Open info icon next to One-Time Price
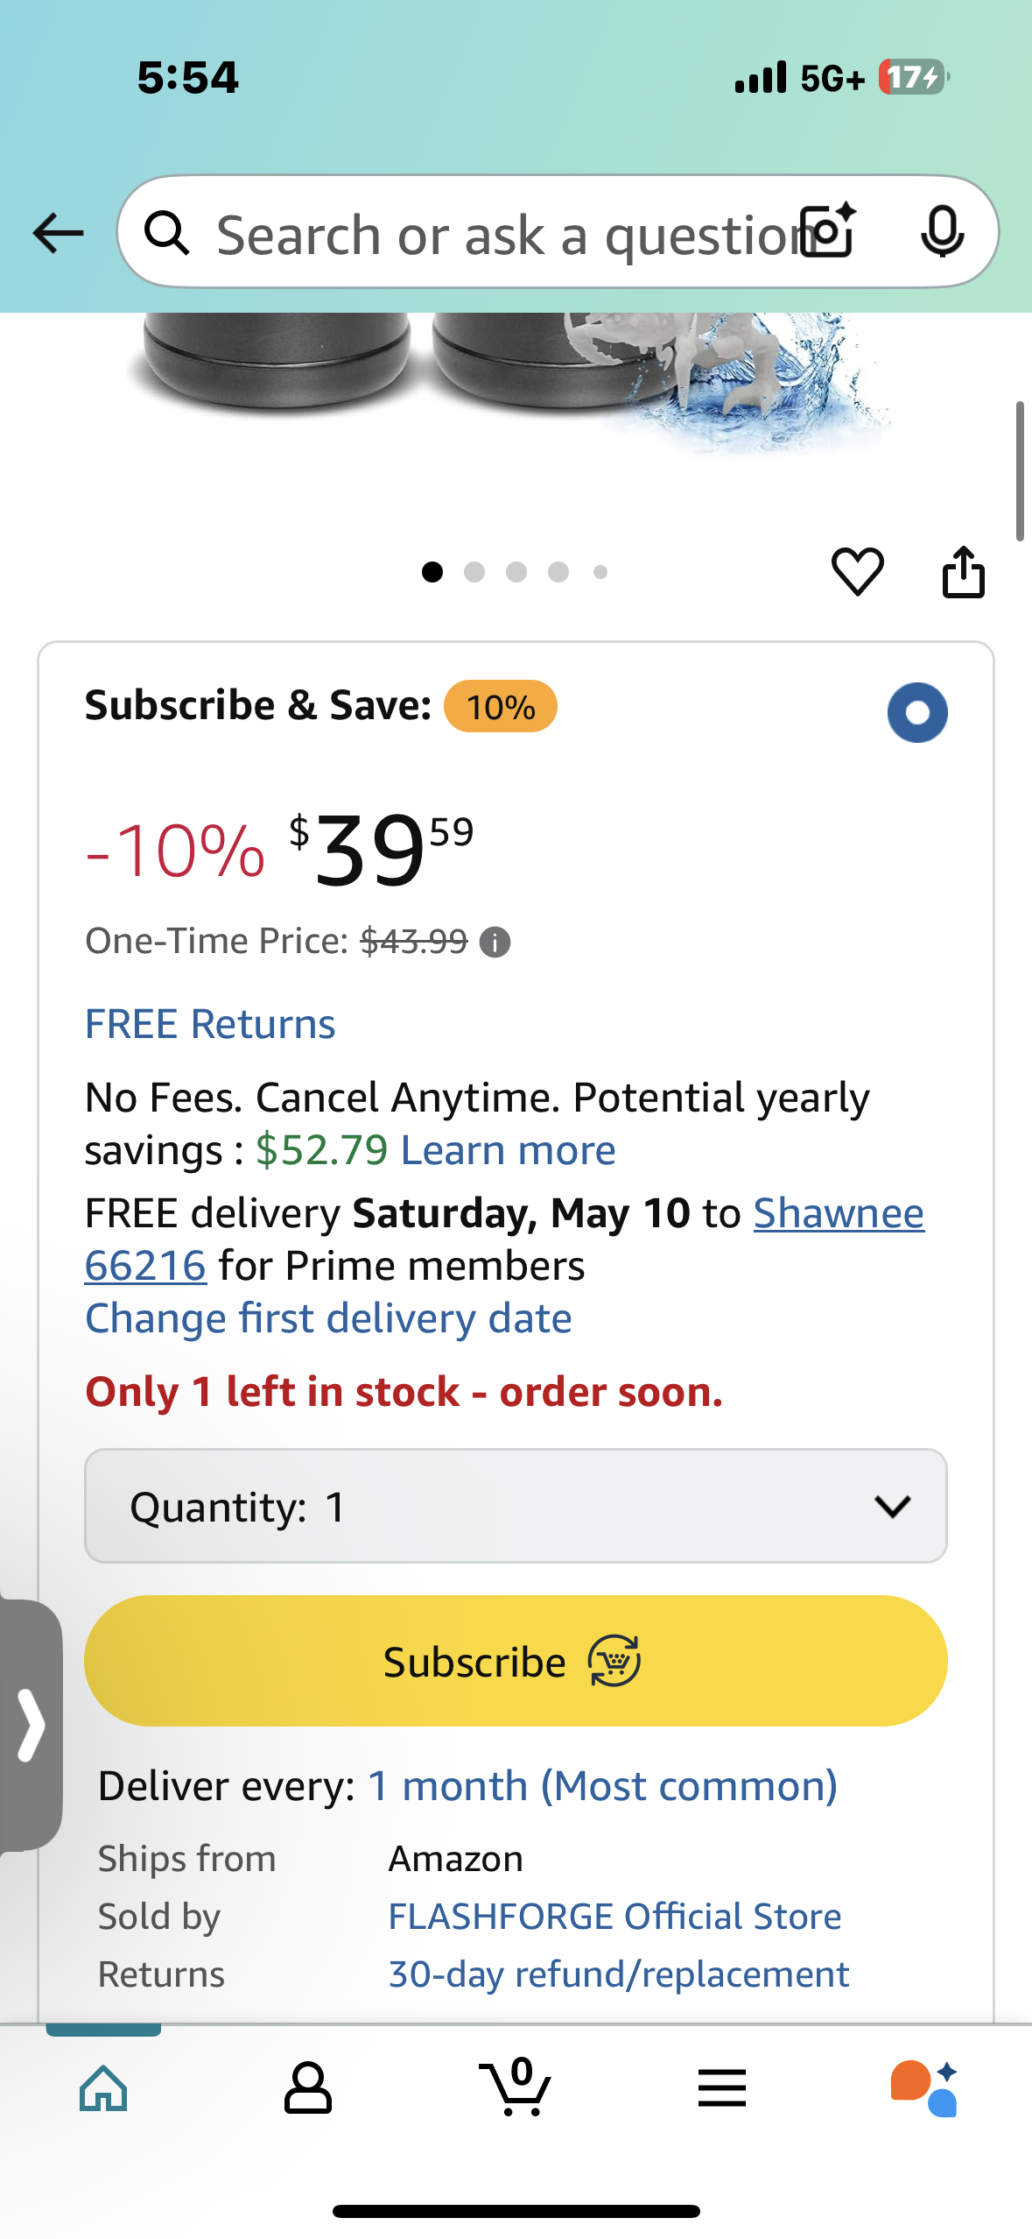Screen dimensions: 1032x2239 (x=495, y=943)
